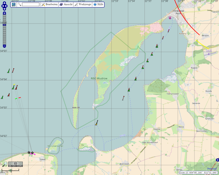Click the map icon in the toolbar

pos(14,5)
